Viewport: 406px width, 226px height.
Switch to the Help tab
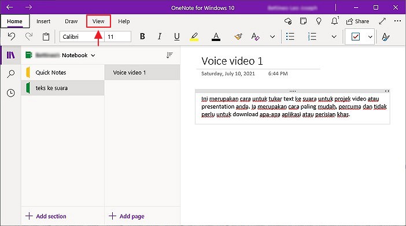[x=124, y=21]
